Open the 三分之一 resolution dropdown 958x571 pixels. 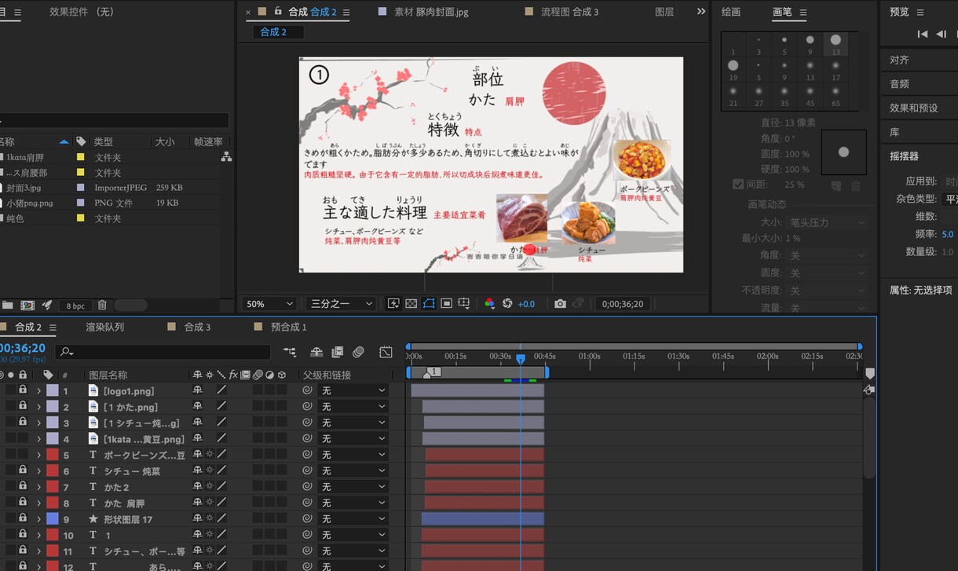tap(340, 304)
